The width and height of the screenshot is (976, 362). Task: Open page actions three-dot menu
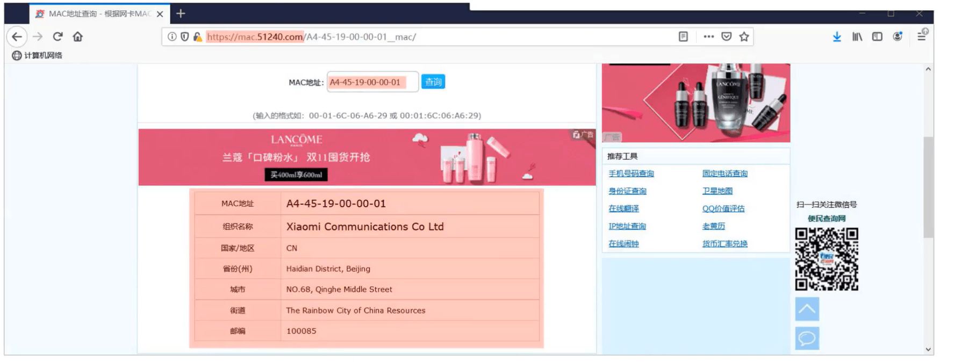[709, 37]
